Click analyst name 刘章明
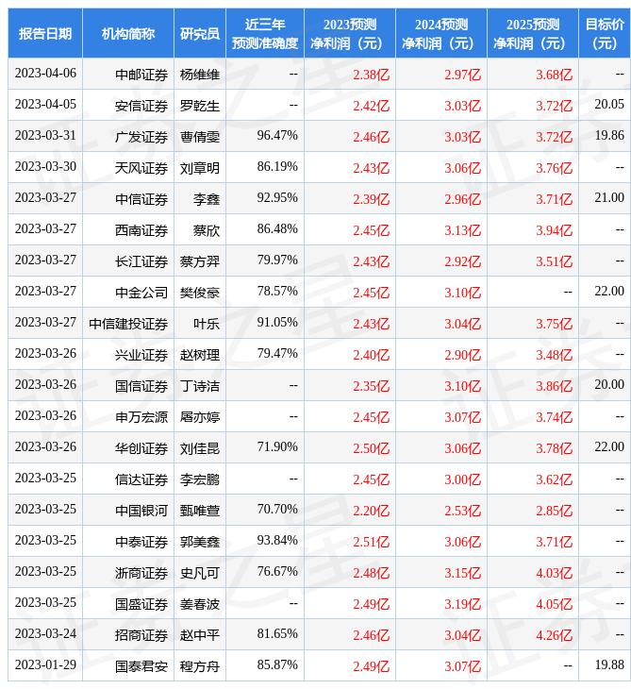The height and width of the screenshot is (689, 631). point(200,168)
